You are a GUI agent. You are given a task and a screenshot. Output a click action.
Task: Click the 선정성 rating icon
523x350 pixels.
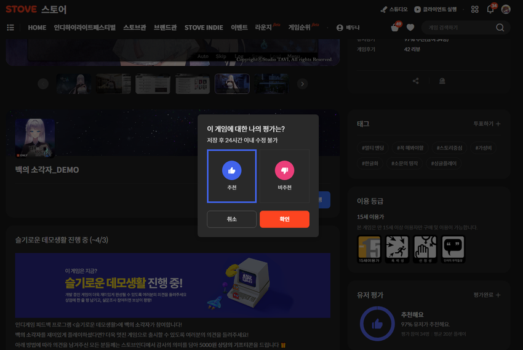coord(425,249)
